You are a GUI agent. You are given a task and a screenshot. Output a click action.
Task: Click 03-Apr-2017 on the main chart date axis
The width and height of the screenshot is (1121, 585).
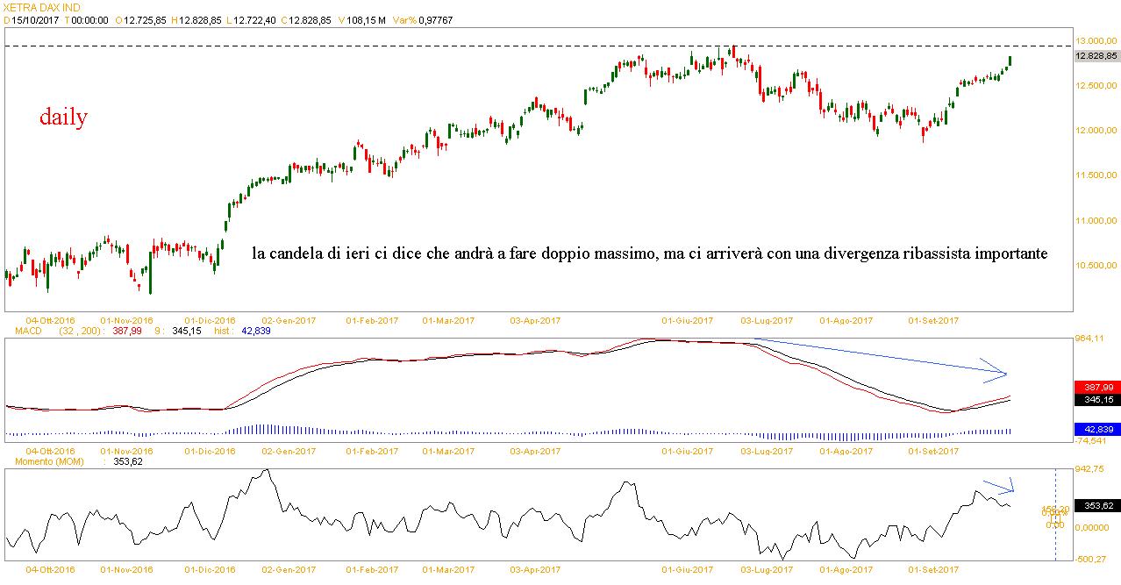536,321
